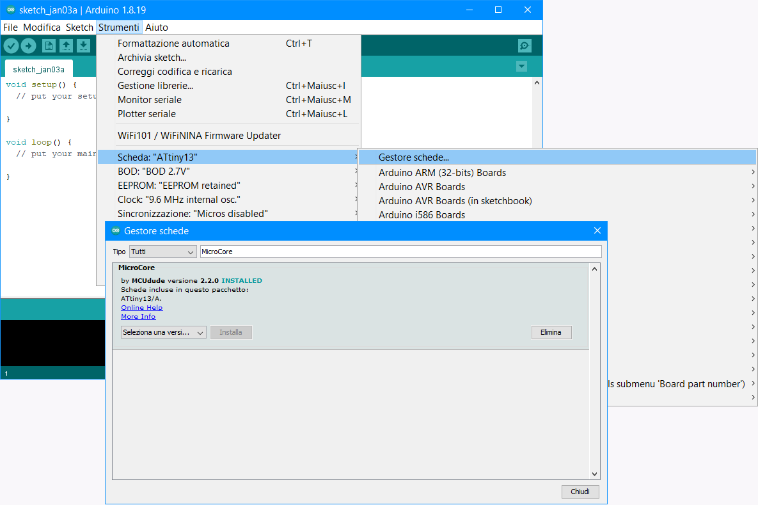Open the Serial Monitor magnifier icon
The height and width of the screenshot is (505, 758).
tap(525, 45)
